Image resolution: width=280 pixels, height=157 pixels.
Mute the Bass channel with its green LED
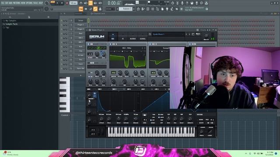click(x=62, y=34)
